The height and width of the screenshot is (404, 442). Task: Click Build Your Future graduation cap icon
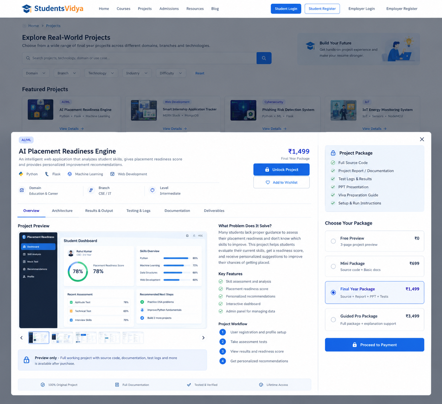click(310, 45)
